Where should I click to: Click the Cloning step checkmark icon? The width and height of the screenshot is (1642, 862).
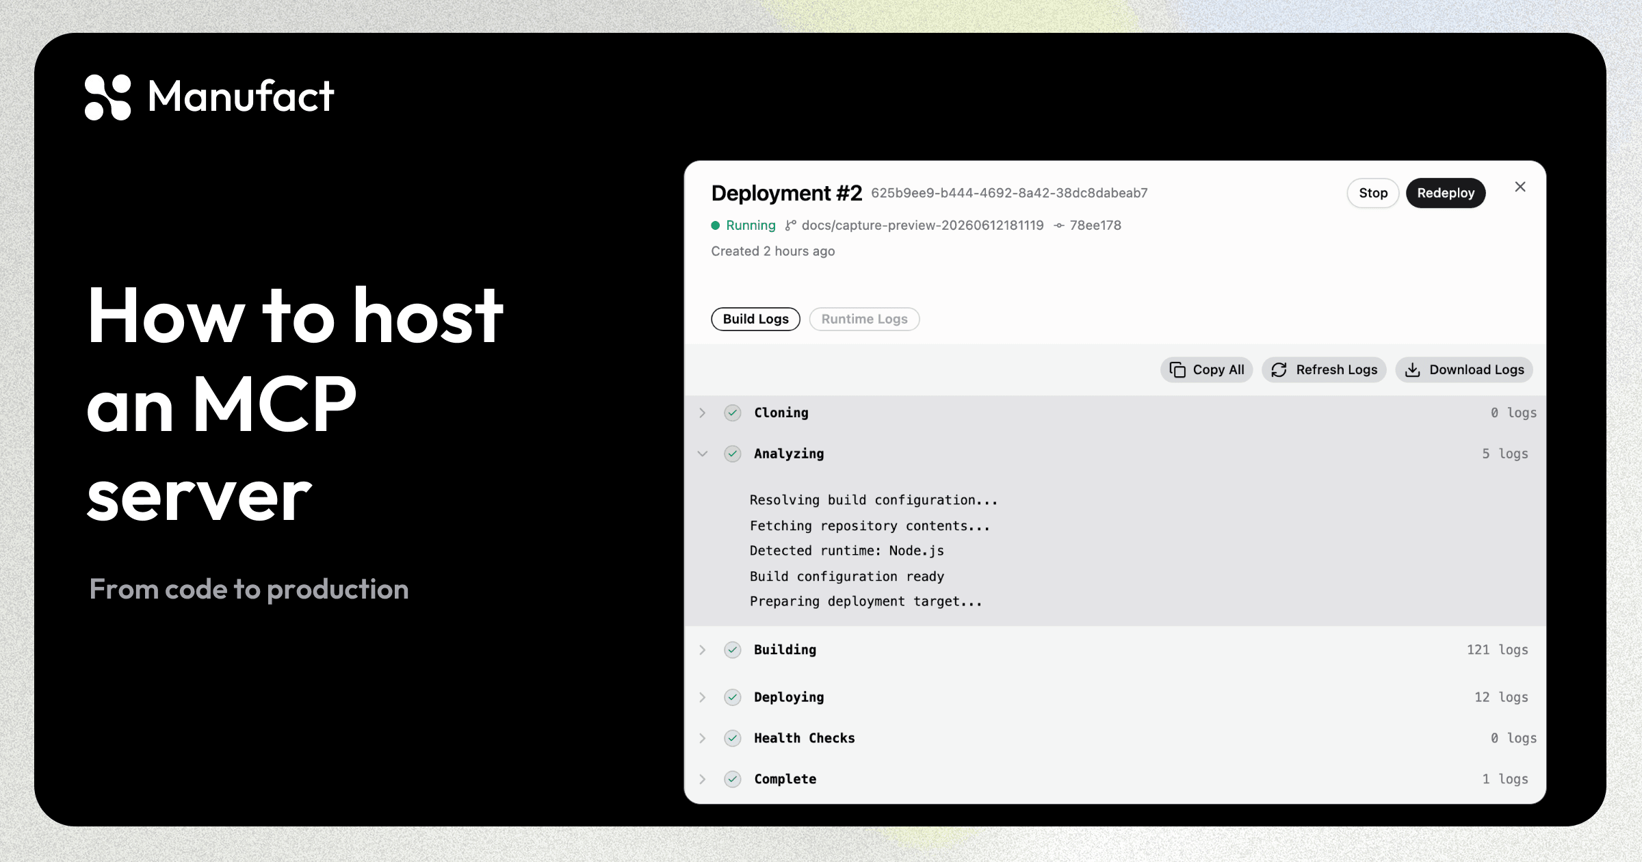pos(733,413)
